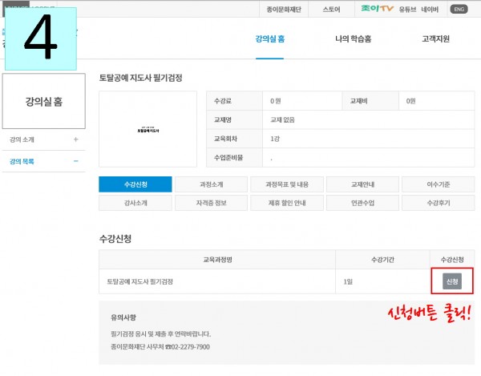Click the 신청 apply button

click(x=451, y=281)
